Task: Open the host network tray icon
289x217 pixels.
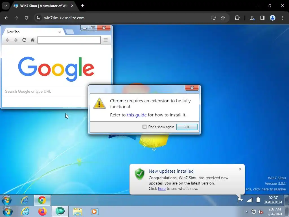Action: click(x=254, y=212)
